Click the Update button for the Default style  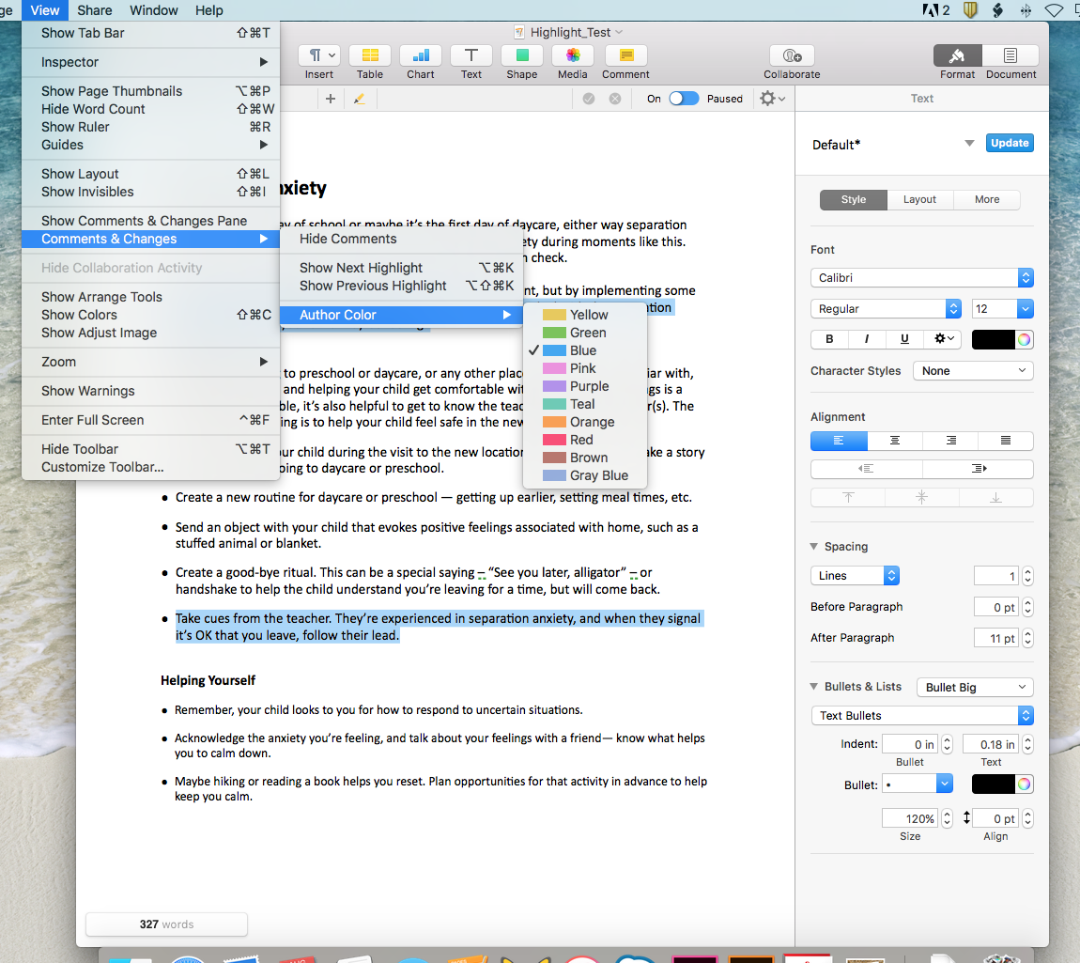pyautogui.click(x=1009, y=143)
